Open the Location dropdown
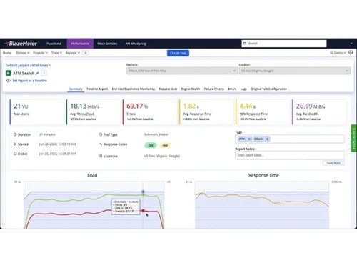This screenshot has width=357, height=268. tap(295, 71)
